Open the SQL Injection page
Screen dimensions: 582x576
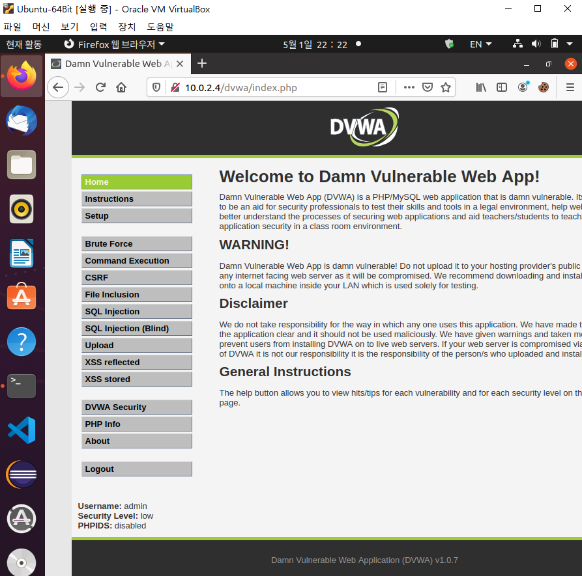[137, 312]
